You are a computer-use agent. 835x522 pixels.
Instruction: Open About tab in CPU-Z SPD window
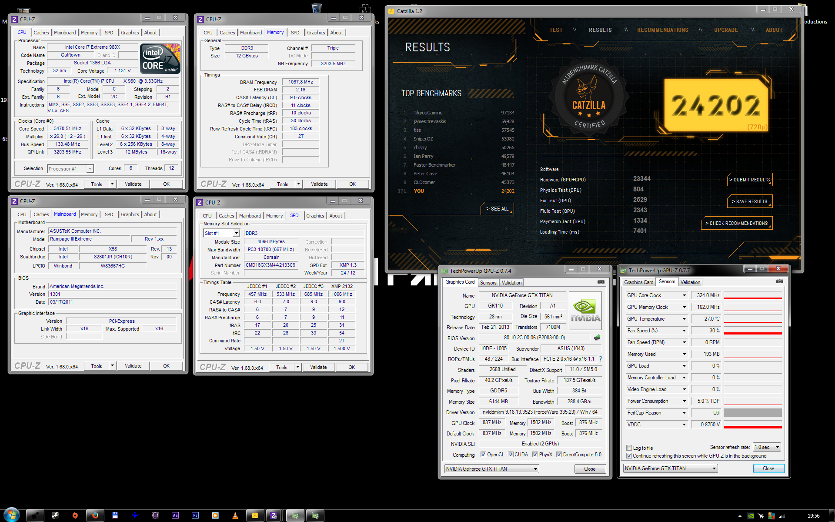[x=335, y=216]
